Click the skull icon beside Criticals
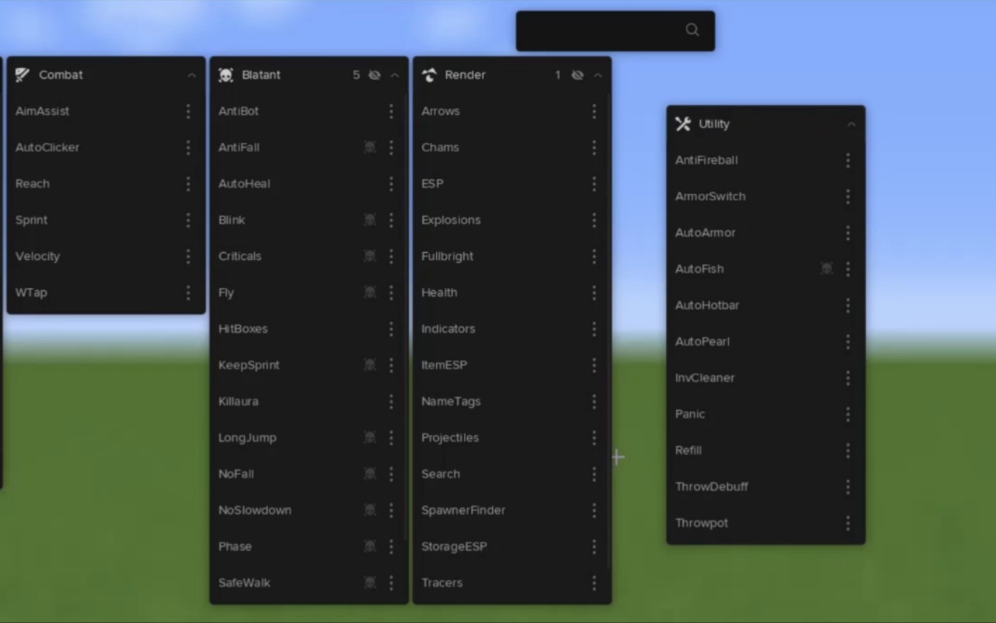 click(x=370, y=256)
